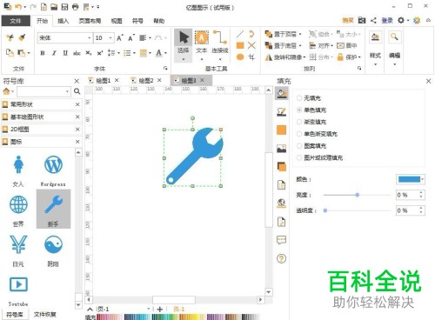Click the Print icon in quick access toolbar
The width and height of the screenshot is (435, 320).
coord(75,6)
